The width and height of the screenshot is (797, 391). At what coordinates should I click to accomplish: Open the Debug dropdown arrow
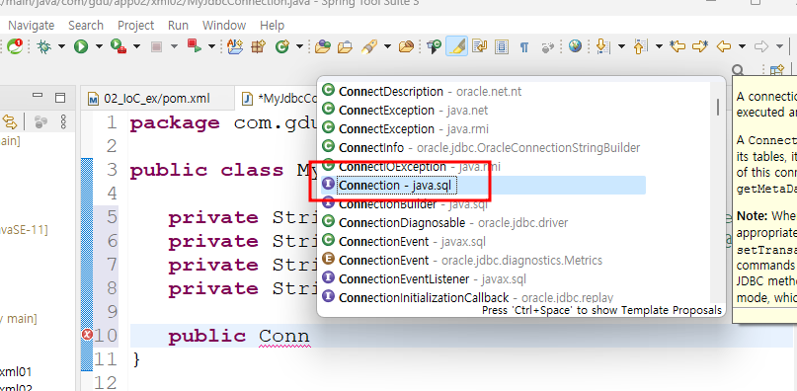pos(61,46)
